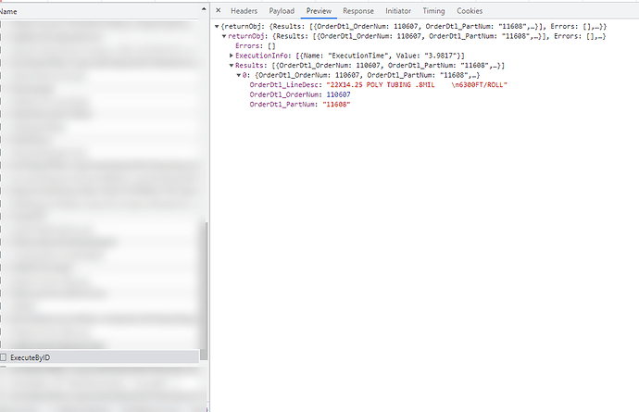Click the Errors: [] entry
Viewport: 639px width, 412px height.
click(255, 46)
